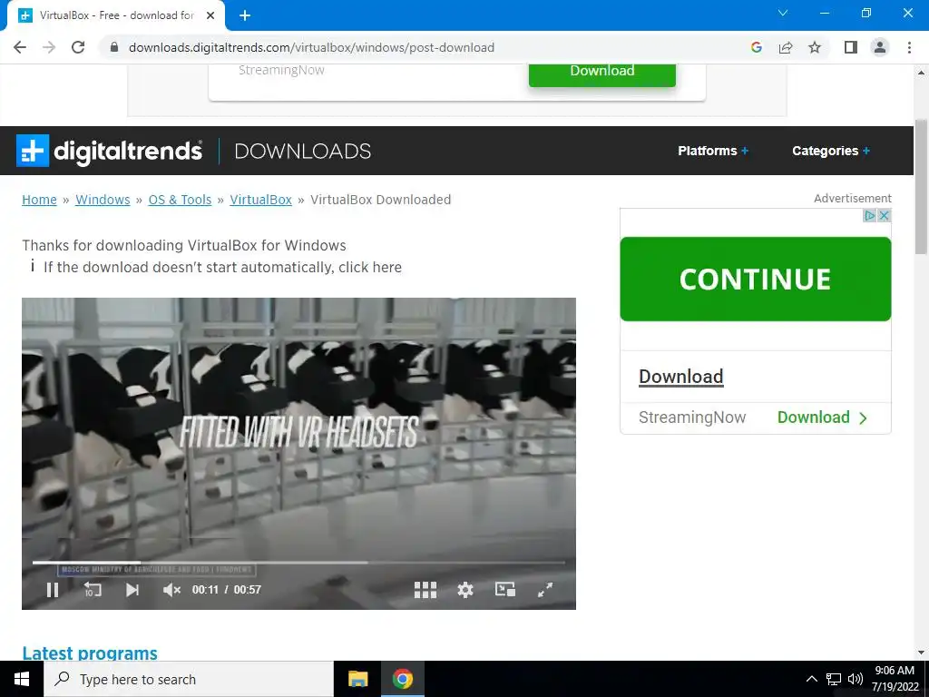
Task: Close the VirtualBox download tab
Action: [210, 15]
